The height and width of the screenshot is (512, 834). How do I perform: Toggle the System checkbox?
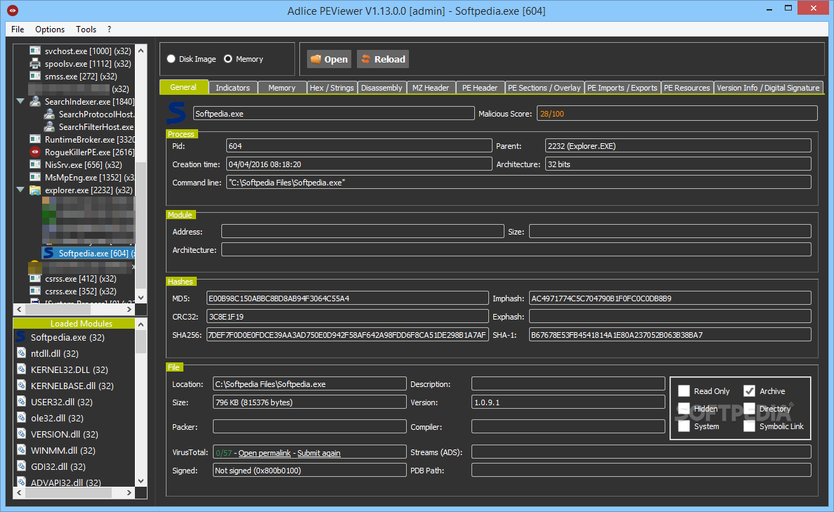point(684,426)
